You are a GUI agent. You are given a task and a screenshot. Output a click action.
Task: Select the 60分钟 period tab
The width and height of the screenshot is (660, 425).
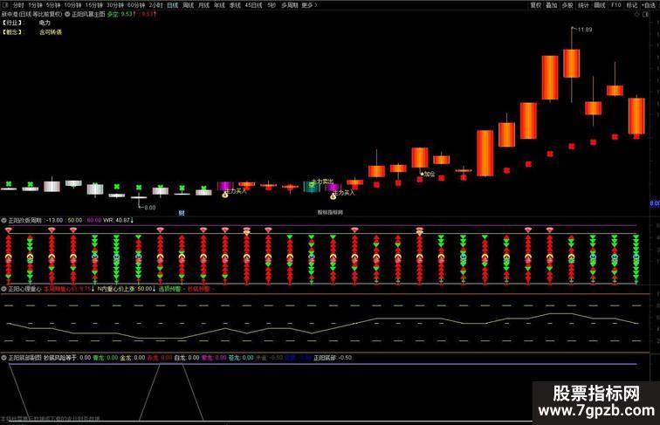pyautogui.click(x=136, y=5)
